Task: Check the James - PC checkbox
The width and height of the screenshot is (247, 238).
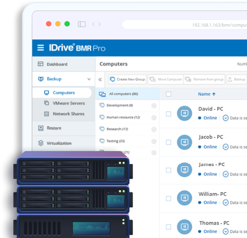Action: point(169,170)
